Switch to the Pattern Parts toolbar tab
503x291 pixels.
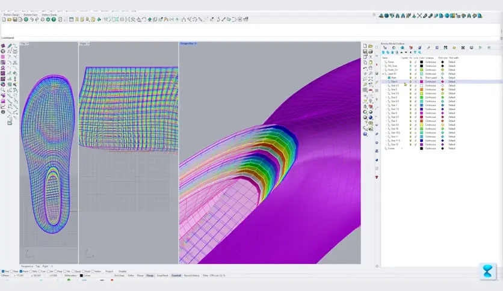[31, 15]
